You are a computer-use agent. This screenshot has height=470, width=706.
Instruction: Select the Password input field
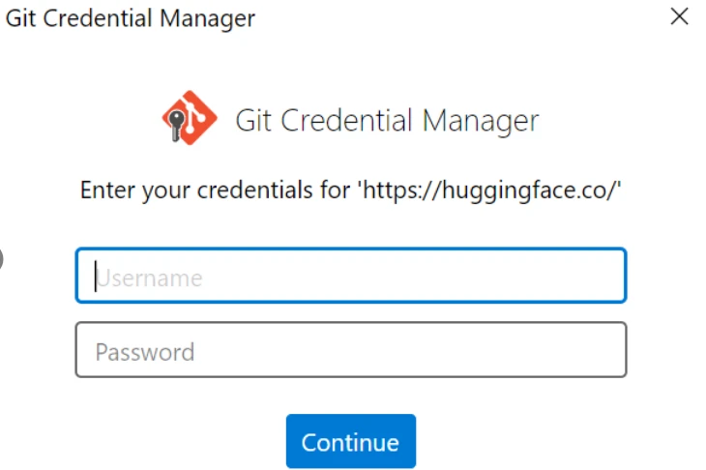(350, 349)
